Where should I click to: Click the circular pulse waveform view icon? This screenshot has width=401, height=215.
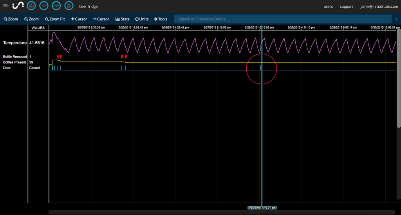click(x=44, y=6)
